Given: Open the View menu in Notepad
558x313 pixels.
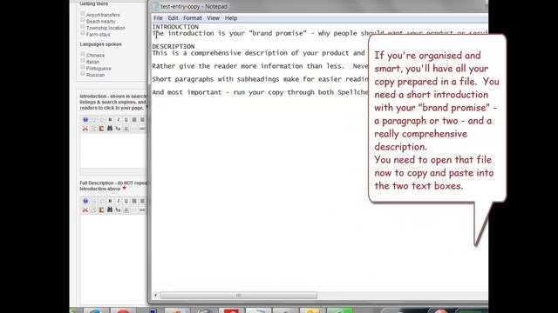Looking at the screenshot, I should pyautogui.click(x=213, y=17).
